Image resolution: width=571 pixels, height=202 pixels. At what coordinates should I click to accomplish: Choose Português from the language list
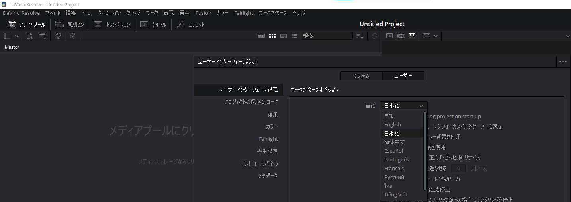click(x=402, y=159)
